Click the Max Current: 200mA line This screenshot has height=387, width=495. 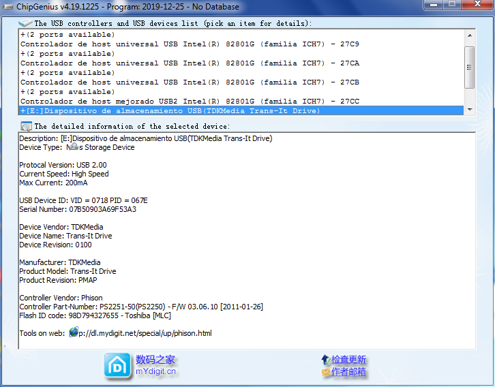(x=53, y=183)
